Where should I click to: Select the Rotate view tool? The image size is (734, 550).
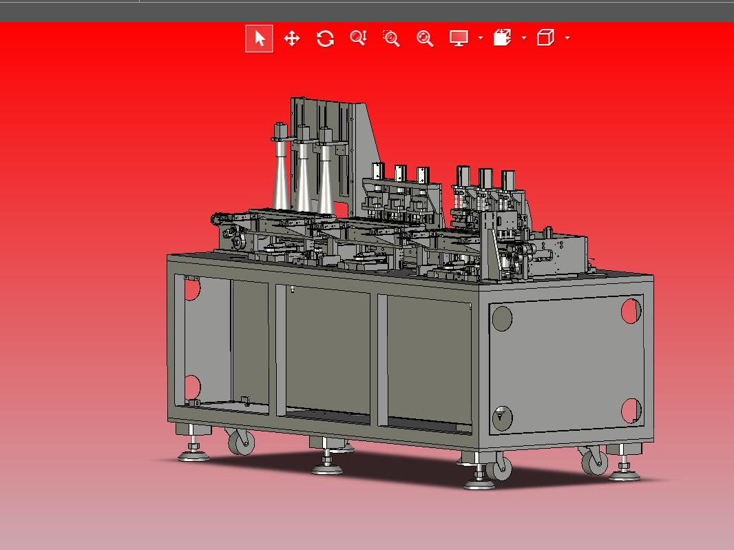(325, 39)
